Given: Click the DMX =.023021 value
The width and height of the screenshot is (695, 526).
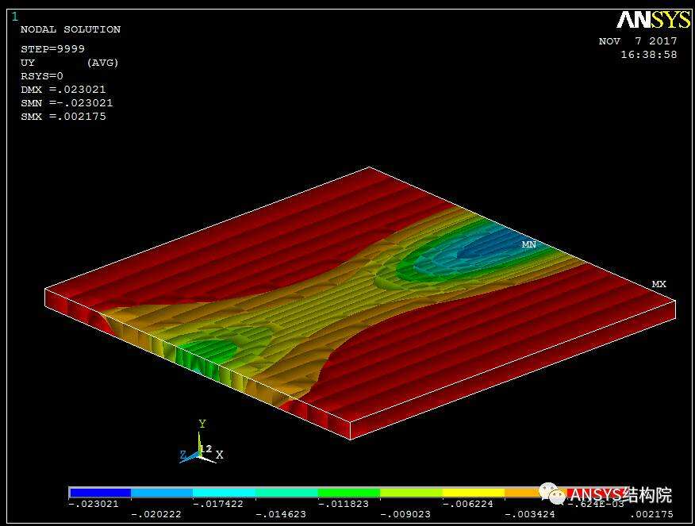Looking at the screenshot, I should pos(63,90).
